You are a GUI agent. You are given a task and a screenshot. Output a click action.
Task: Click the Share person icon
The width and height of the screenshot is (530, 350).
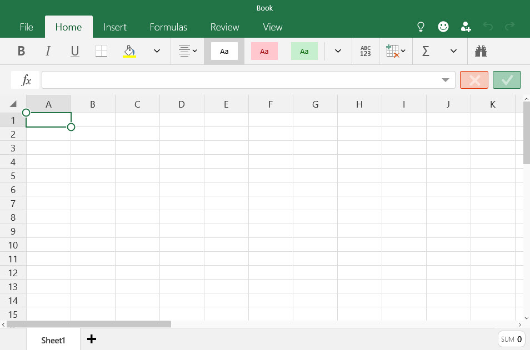click(x=466, y=27)
